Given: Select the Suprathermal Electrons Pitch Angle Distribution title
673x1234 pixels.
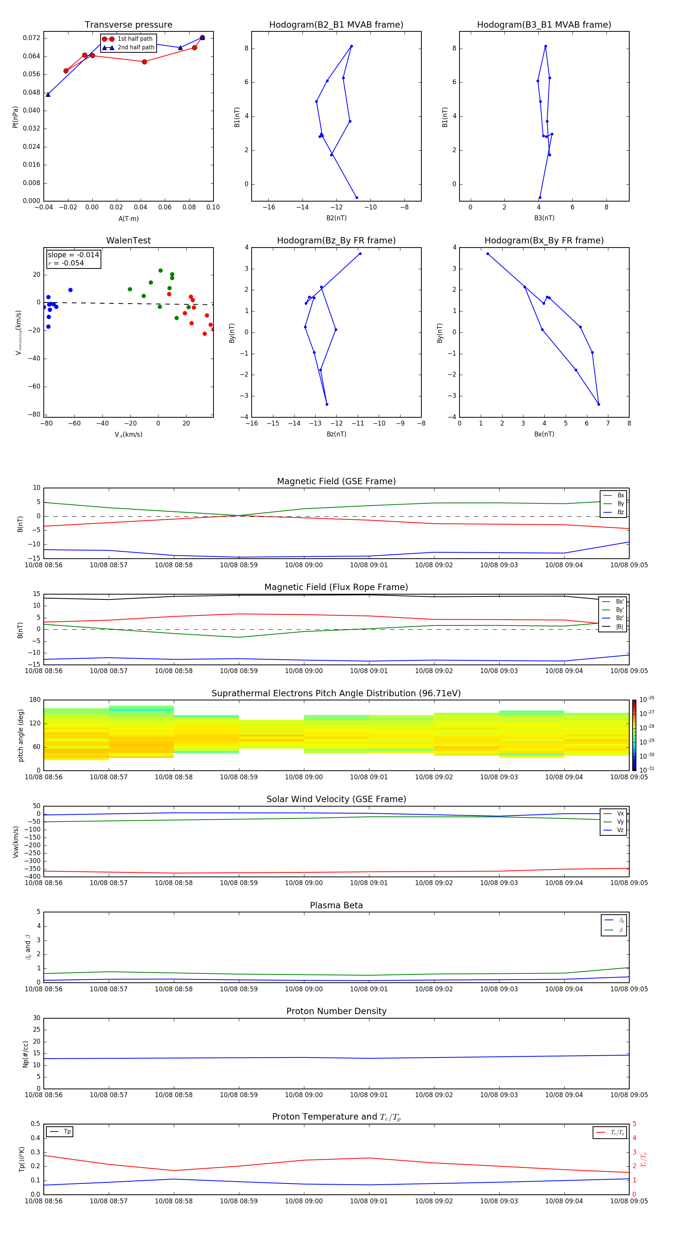Looking at the screenshot, I should 336,694.
